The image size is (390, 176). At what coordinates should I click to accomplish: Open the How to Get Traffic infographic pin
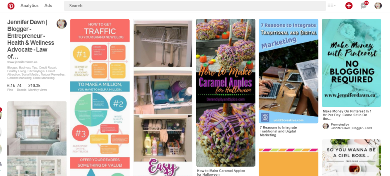tap(100, 97)
